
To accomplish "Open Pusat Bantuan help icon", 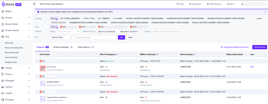I will tap(208, 4).
